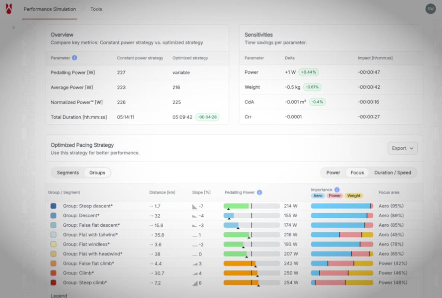Click info icon next to Pedalling Power
This screenshot has width=442, height=298.
[x=259, y=193]
